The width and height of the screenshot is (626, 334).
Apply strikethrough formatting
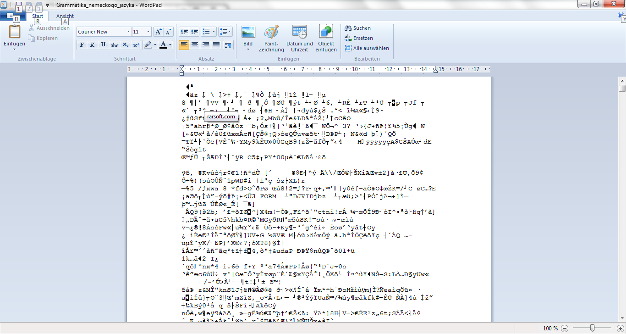115,45
